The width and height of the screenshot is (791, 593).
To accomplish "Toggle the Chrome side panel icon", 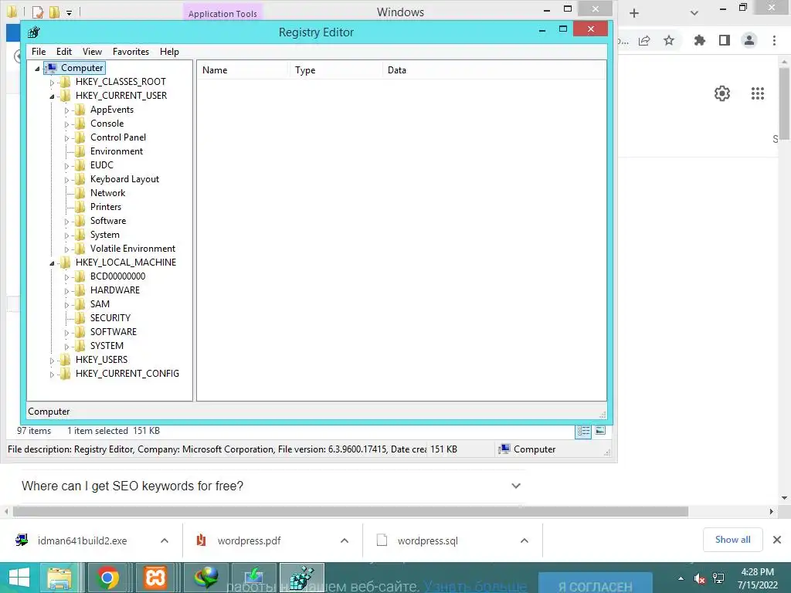I will pyautogui.click(x=725, y=40).
